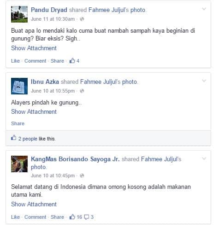The image size is (218, 228).
Task: Click globe privacy icon on Ibnu Azka's post
Action: (x=82, y=91)
